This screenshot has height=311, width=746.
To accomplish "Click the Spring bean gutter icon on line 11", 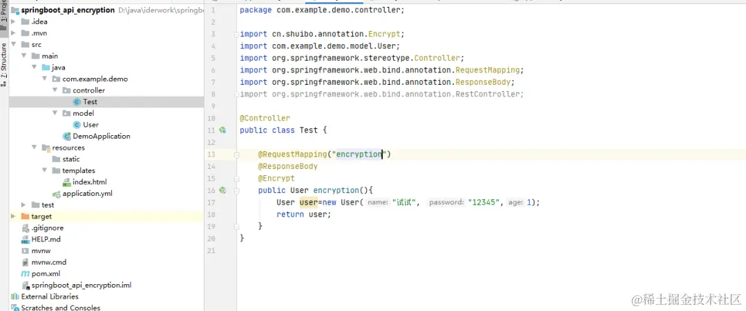I will [222, 130].
